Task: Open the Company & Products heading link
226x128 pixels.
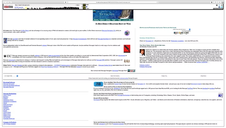Action: click(10, 122)
